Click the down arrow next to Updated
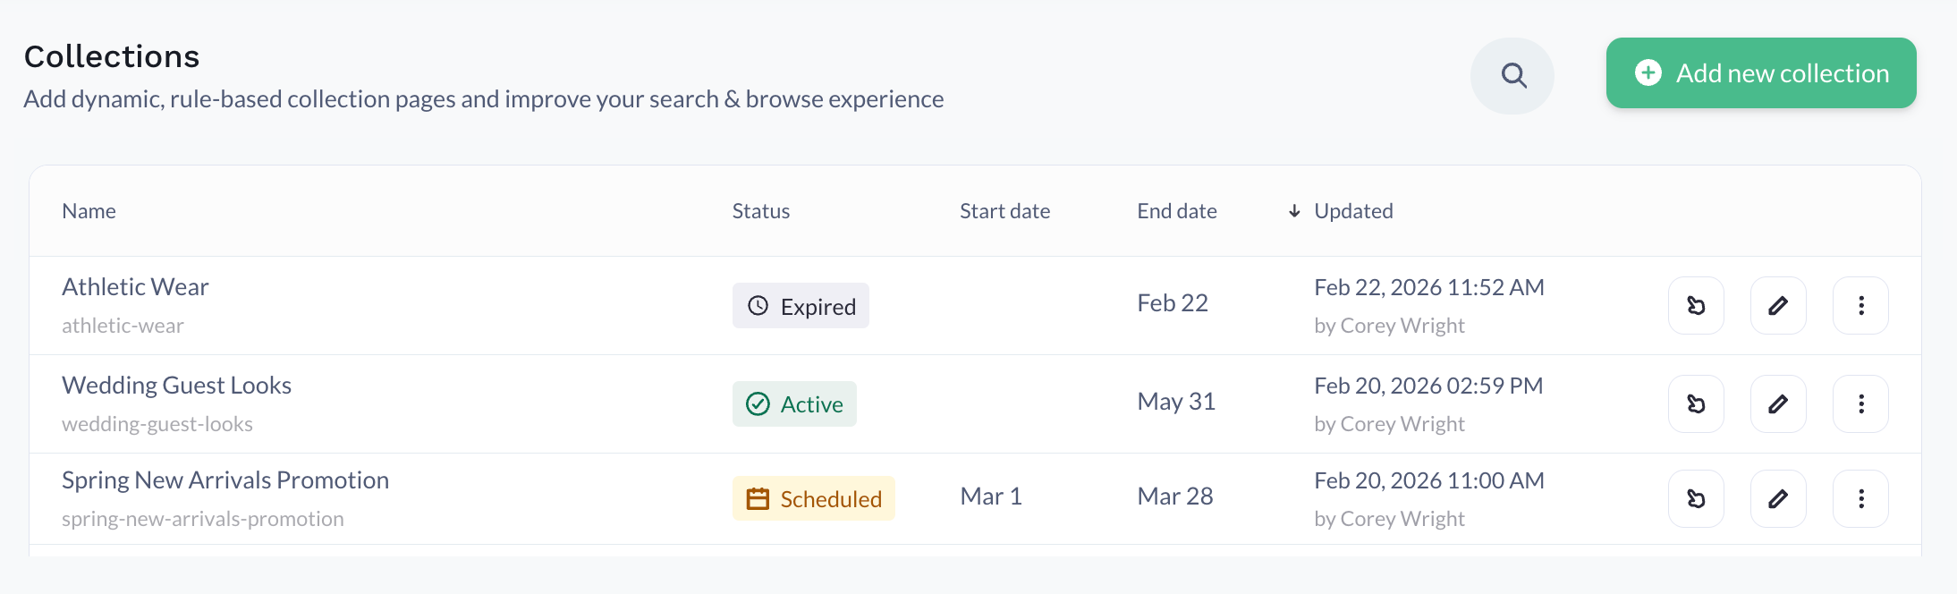The width and height of the screenshot is (1957, 594). click(1294, 211)
